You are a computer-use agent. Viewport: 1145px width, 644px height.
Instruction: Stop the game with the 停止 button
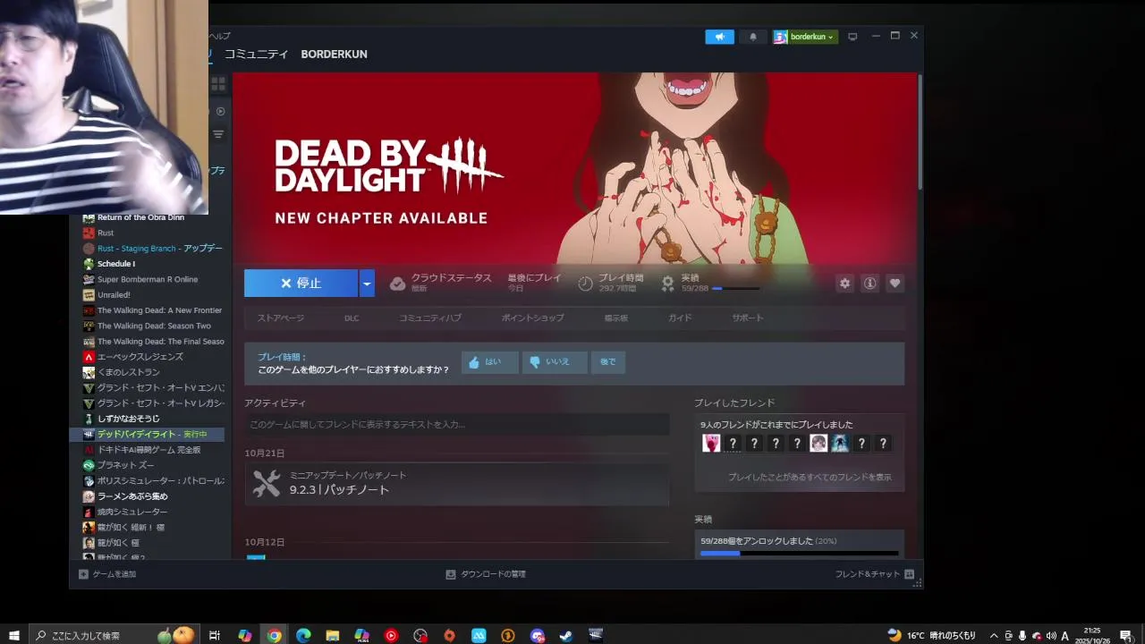pos(301,283)
